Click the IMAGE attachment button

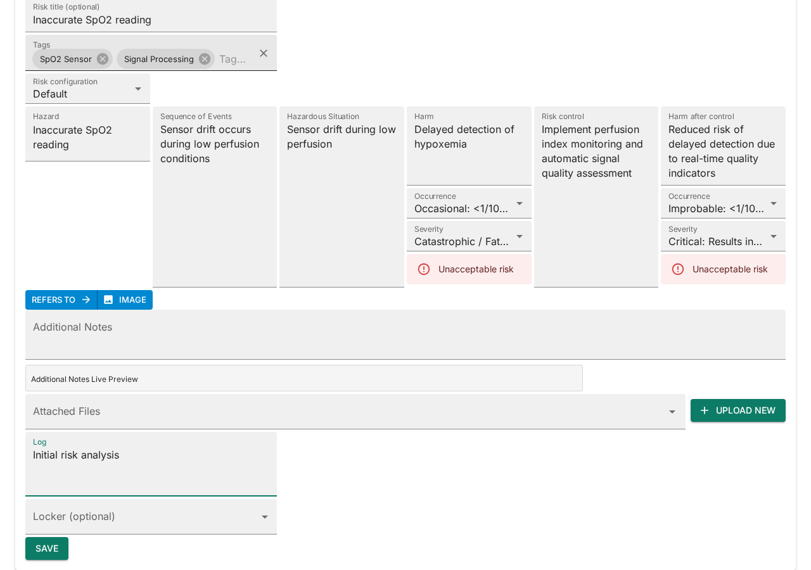pos(125,300)
